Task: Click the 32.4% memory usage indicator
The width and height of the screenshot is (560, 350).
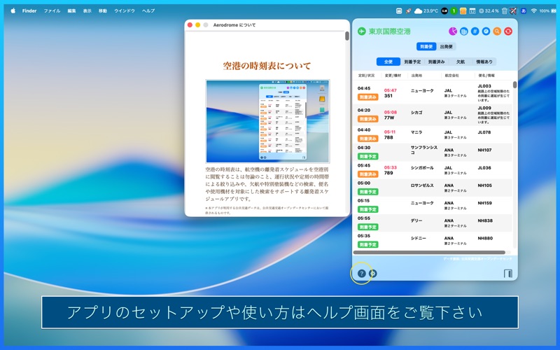Action: pyautogui.click(x=489, y=10)
